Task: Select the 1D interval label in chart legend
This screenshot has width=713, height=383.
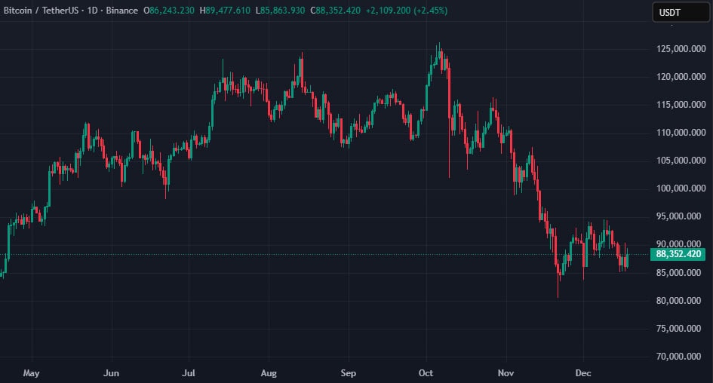Action: pos(92,11)
